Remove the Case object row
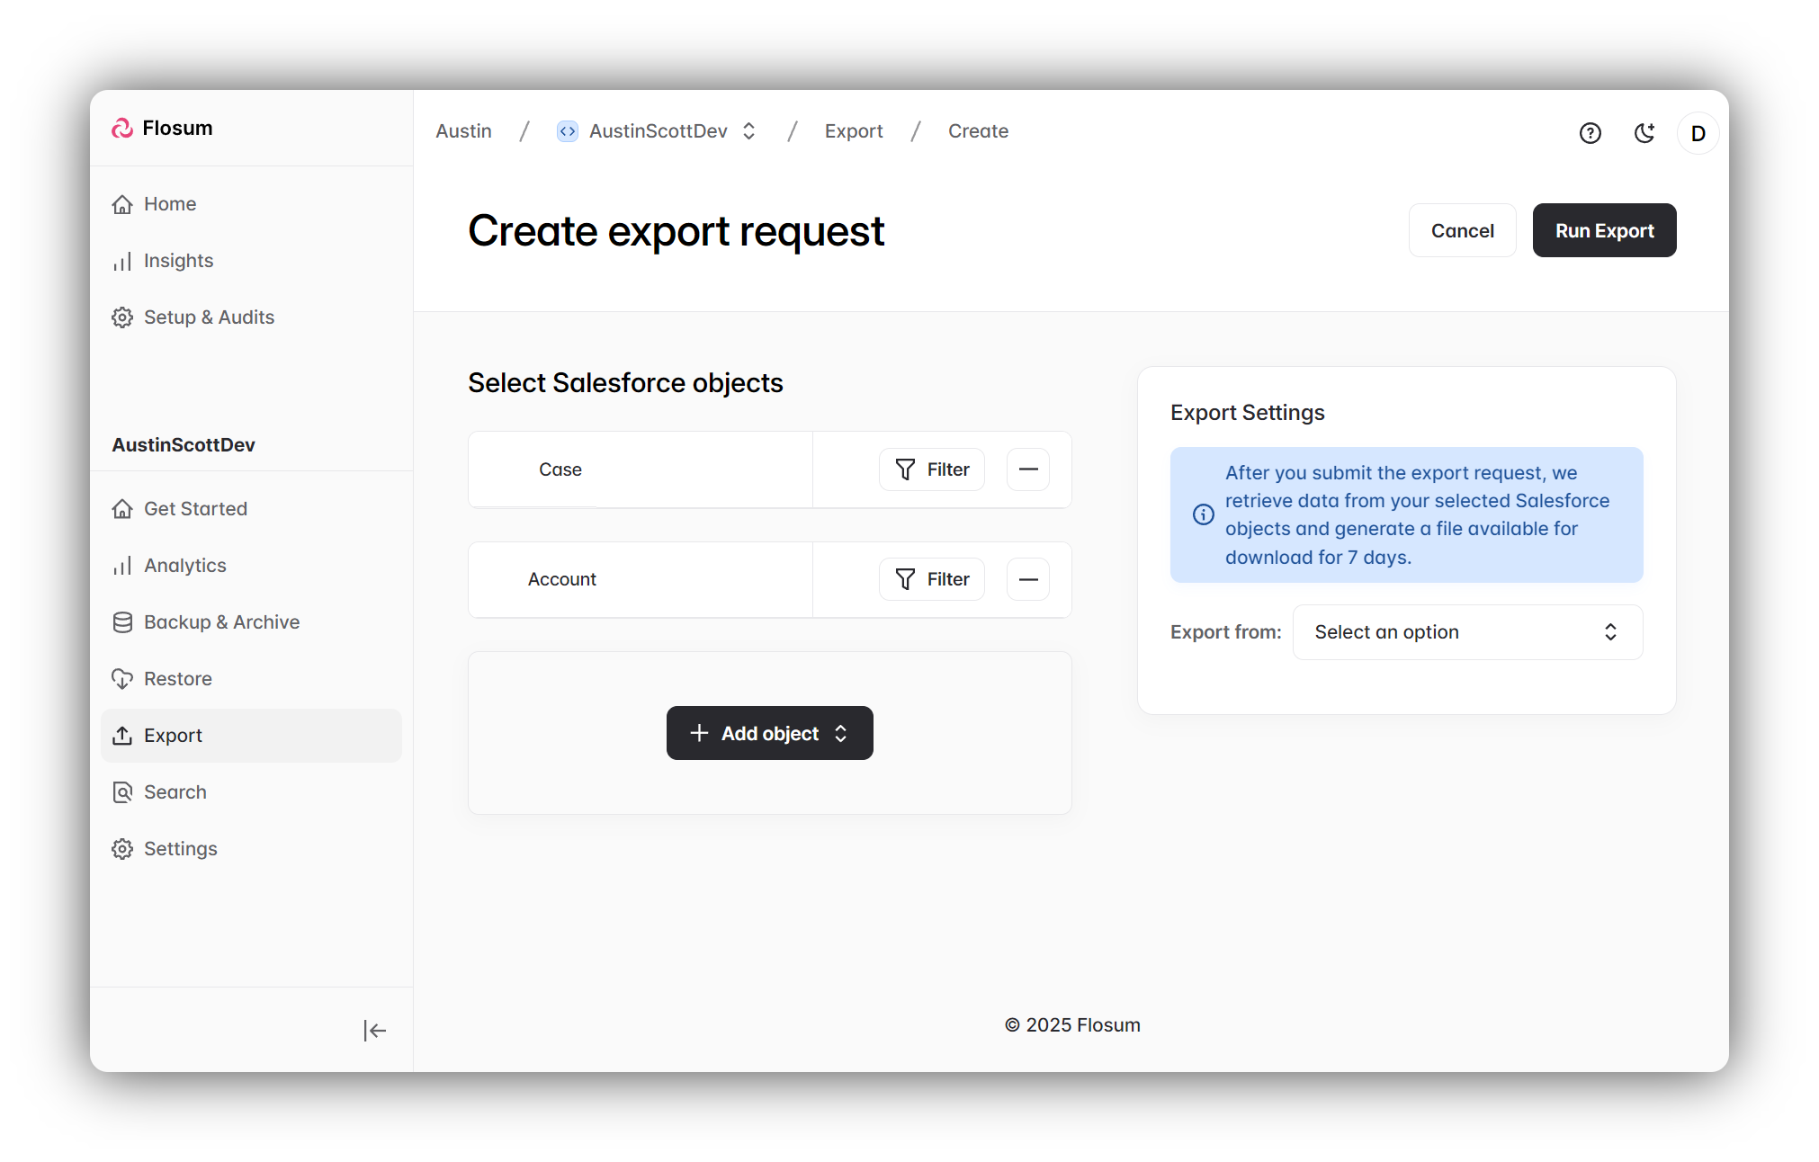The width and height of the screenshot is (1819, 1162). coord(1027,469)
